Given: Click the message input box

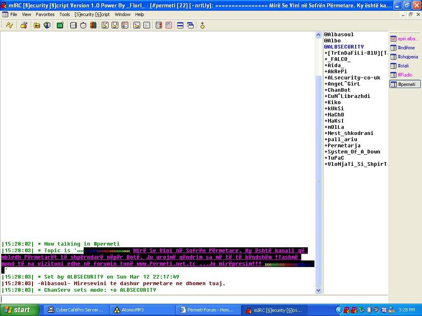Looking at the screenshot, I should (x=194, y=299).
